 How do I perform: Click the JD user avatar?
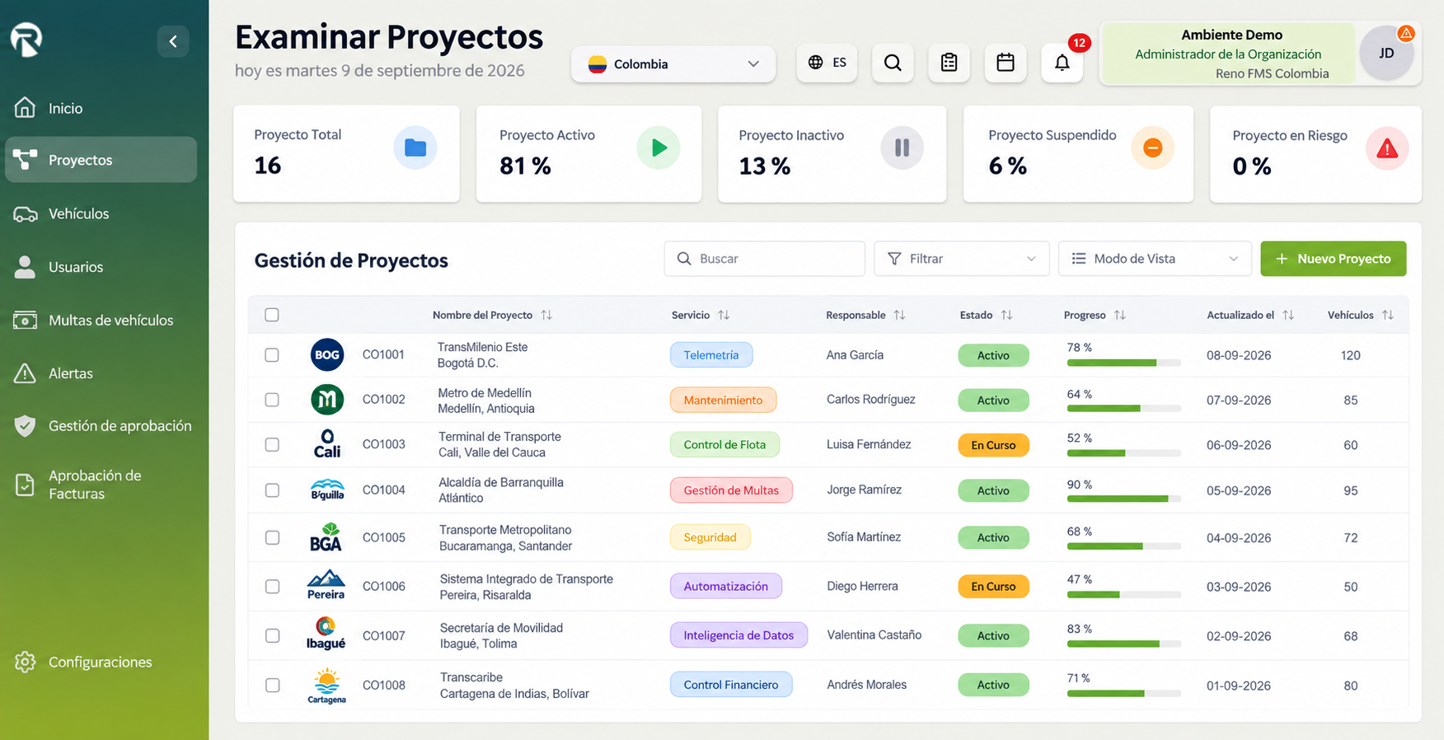coord(1387,54)
